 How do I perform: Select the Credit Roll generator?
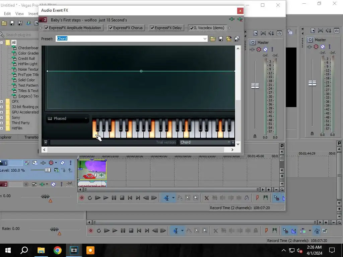coord(26,59)
